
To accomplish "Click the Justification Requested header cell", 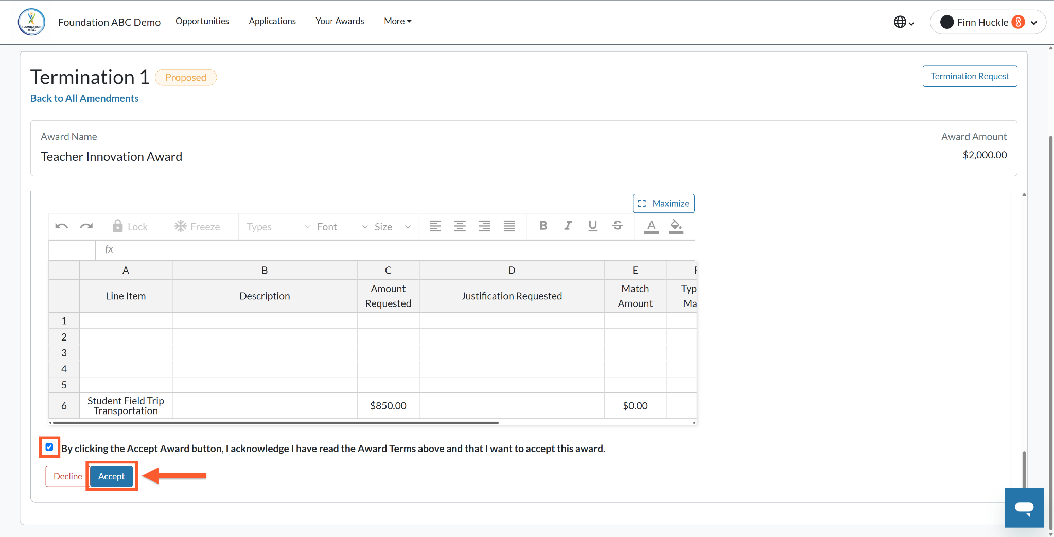I will pos(512,296).
